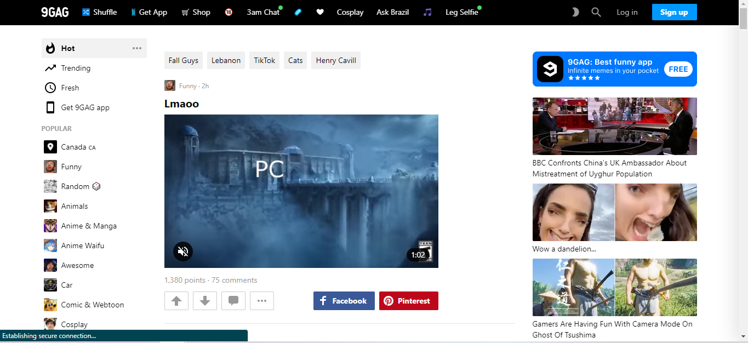Open the Random section in sidebar

tap(94, 186)
